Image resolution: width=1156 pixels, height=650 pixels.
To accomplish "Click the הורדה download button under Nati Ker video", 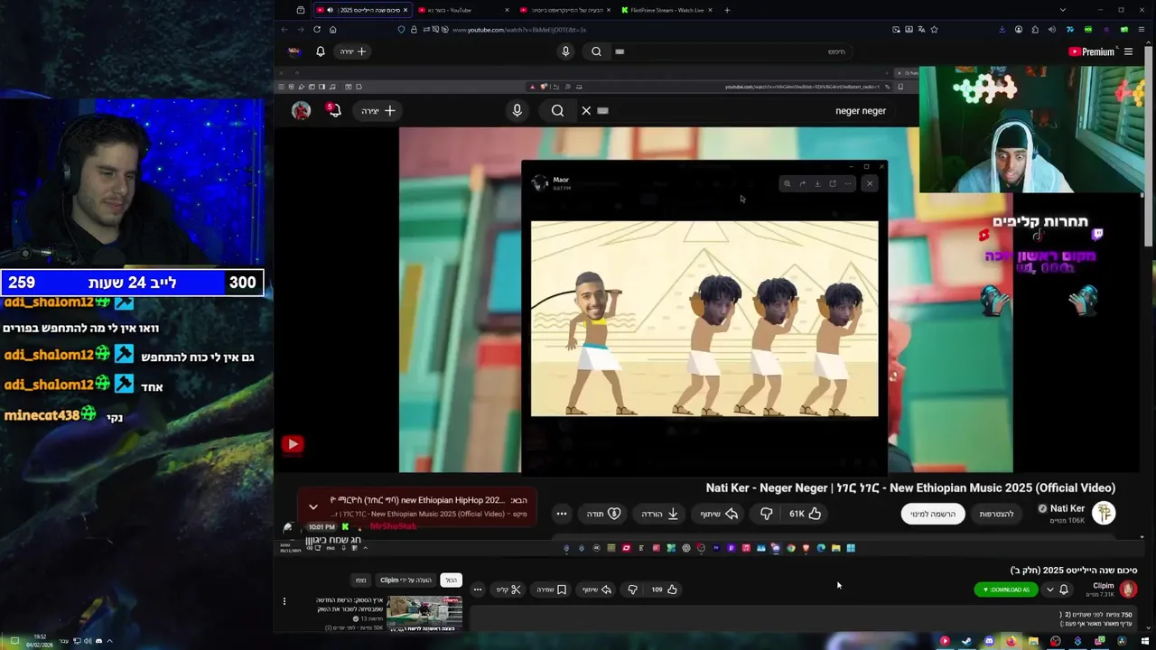I will 660,514.
